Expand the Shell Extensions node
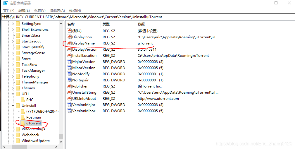295x149 pixels. pyautogui.click(x=13, y=30)
